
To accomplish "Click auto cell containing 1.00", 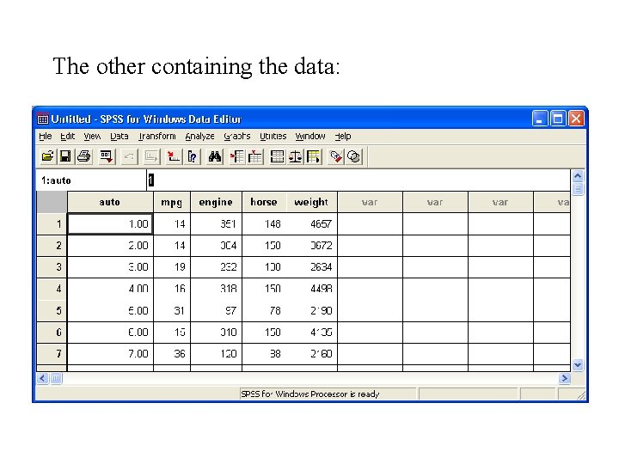I will 110,224.
